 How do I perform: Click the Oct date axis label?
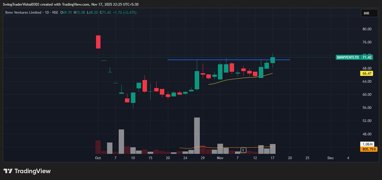click(98, 158)
